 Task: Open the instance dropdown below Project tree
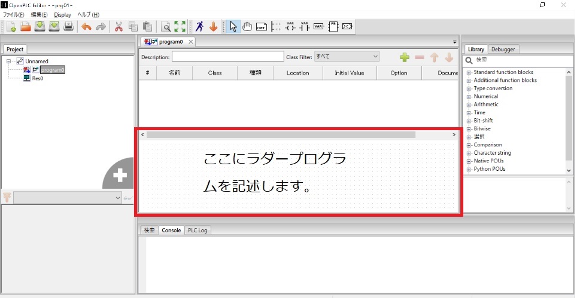pyautogui.click(x=68, y=198)
